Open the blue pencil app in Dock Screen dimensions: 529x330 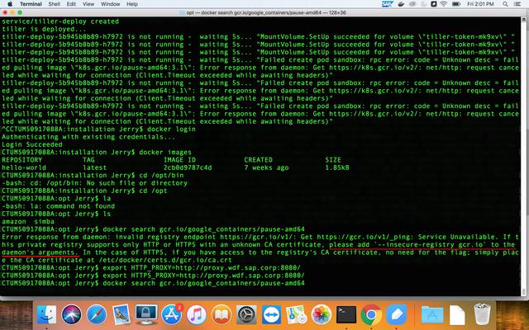tap(396, 314)
